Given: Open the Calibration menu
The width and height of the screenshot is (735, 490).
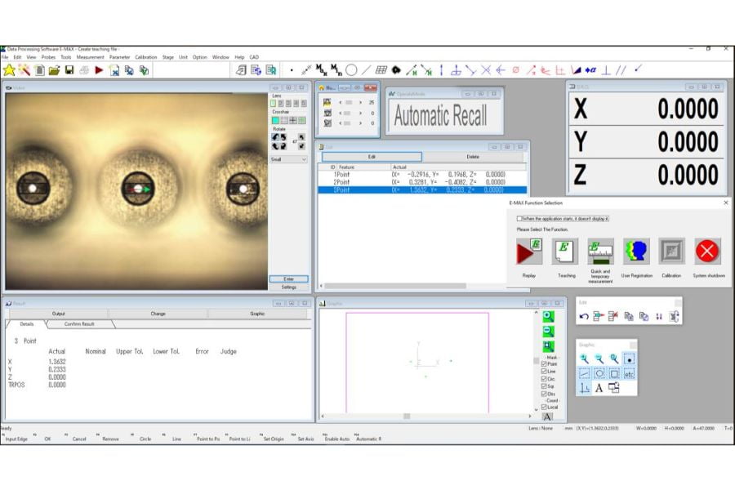Looking at the screenshot, I should click(x=145, y=57).
